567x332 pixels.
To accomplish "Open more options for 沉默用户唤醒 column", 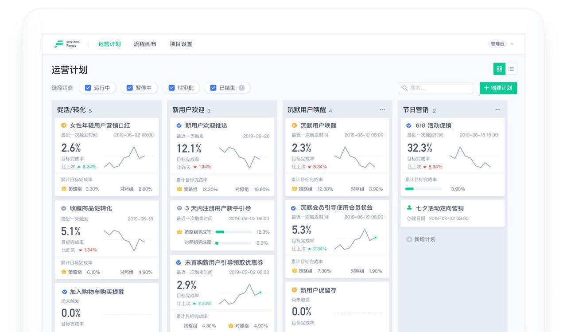I will click(x=382, y=110).
